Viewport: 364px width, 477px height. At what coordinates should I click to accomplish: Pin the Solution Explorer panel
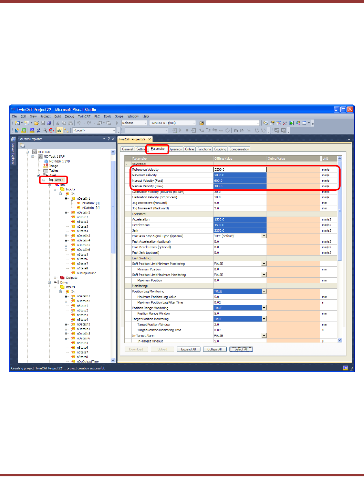click(x=109, y=139)
